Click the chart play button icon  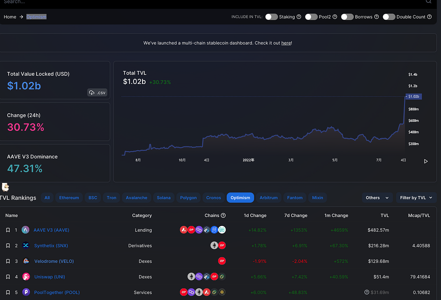(426, 161)
